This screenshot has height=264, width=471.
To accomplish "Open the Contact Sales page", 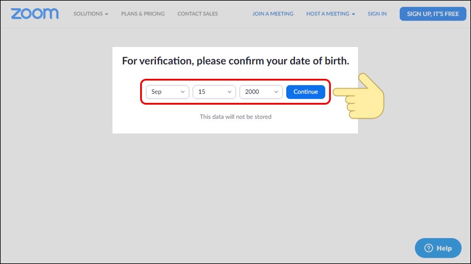I will pyautogui.click(x=197, y=14).
